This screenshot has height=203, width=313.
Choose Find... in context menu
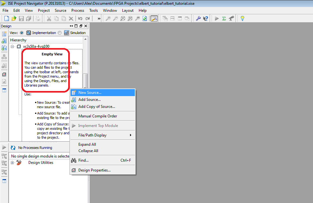[103, 160]
